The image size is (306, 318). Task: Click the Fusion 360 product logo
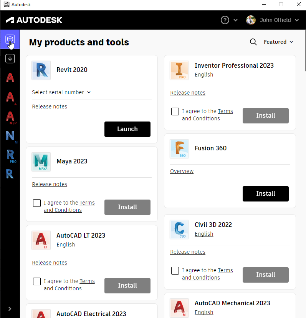click(x=179, y=149)
